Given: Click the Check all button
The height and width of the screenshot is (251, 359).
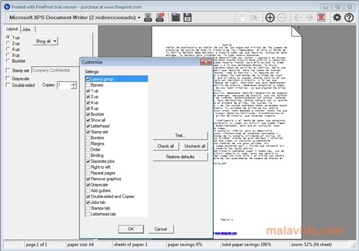Looking at the screenshot, I should click(165, 146).
